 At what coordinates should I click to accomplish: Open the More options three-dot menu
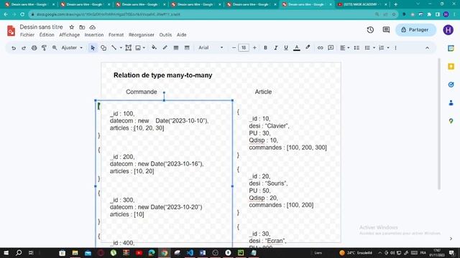coord(395,48)
